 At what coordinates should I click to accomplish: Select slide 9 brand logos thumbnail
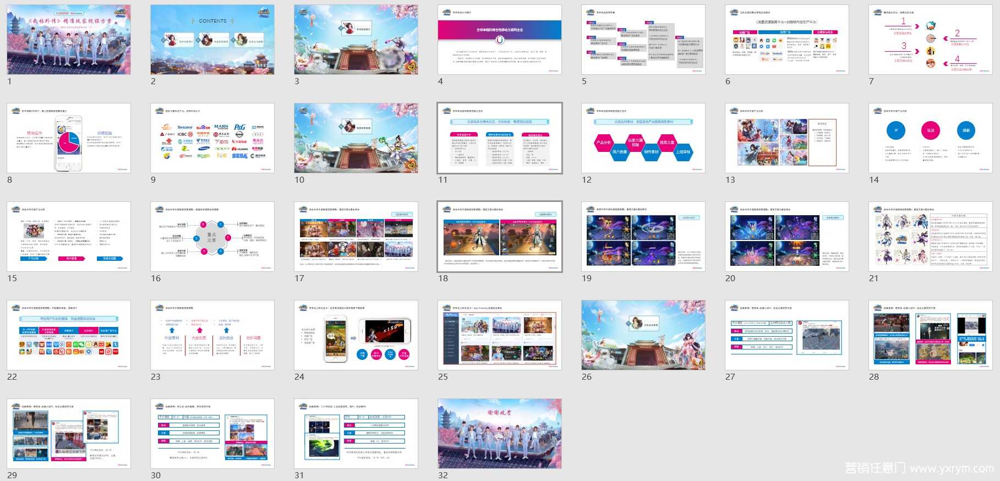click(x=212, y=138)
